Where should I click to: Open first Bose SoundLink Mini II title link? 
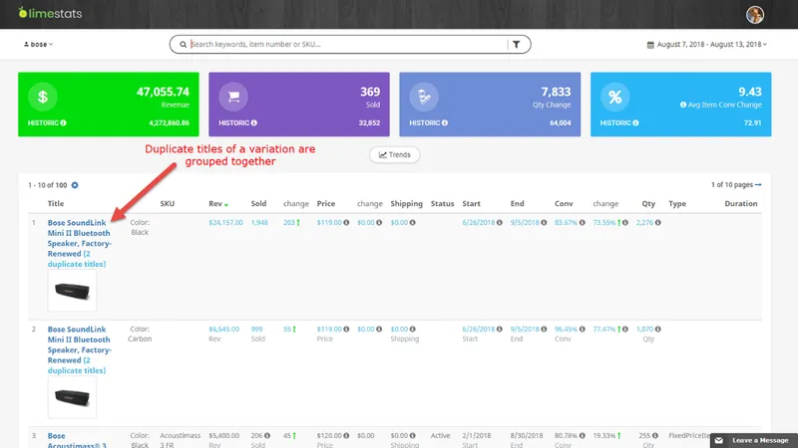pos(79,238)
